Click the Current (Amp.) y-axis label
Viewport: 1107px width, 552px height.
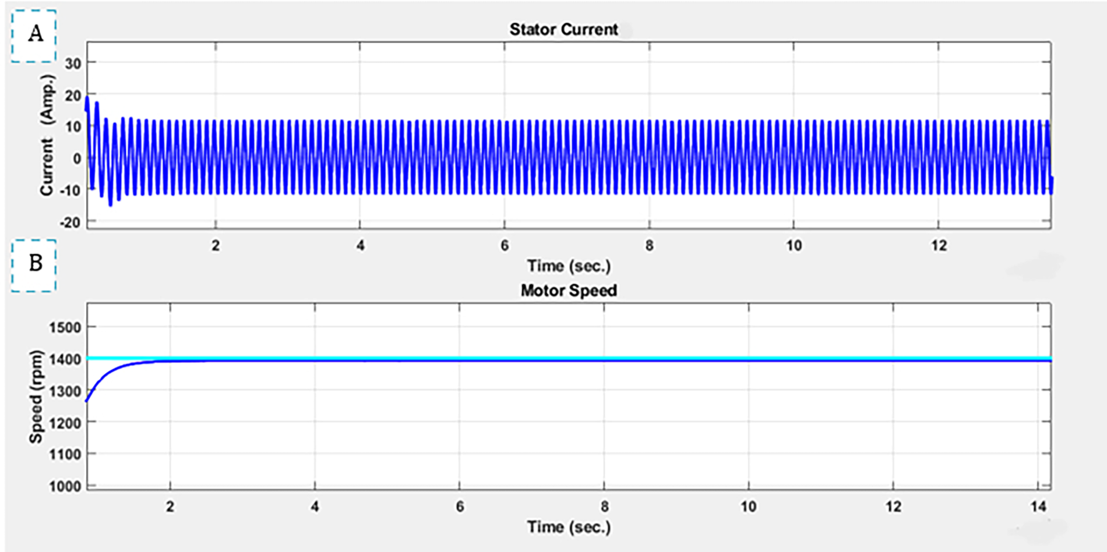point(47,135)
